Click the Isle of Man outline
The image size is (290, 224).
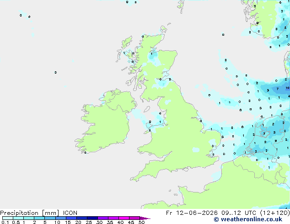147,109
